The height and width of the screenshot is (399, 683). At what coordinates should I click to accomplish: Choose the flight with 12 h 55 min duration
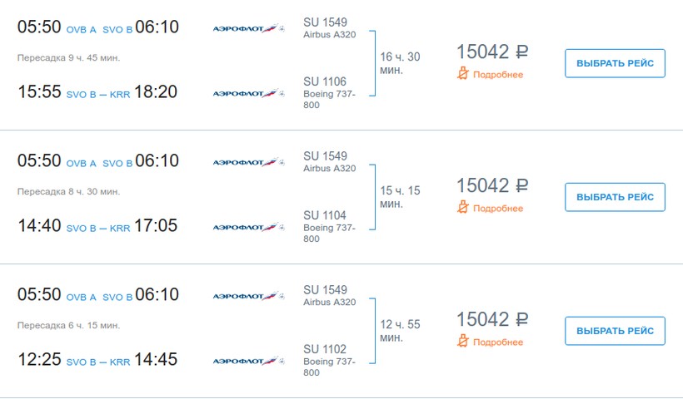click(615, 331)
